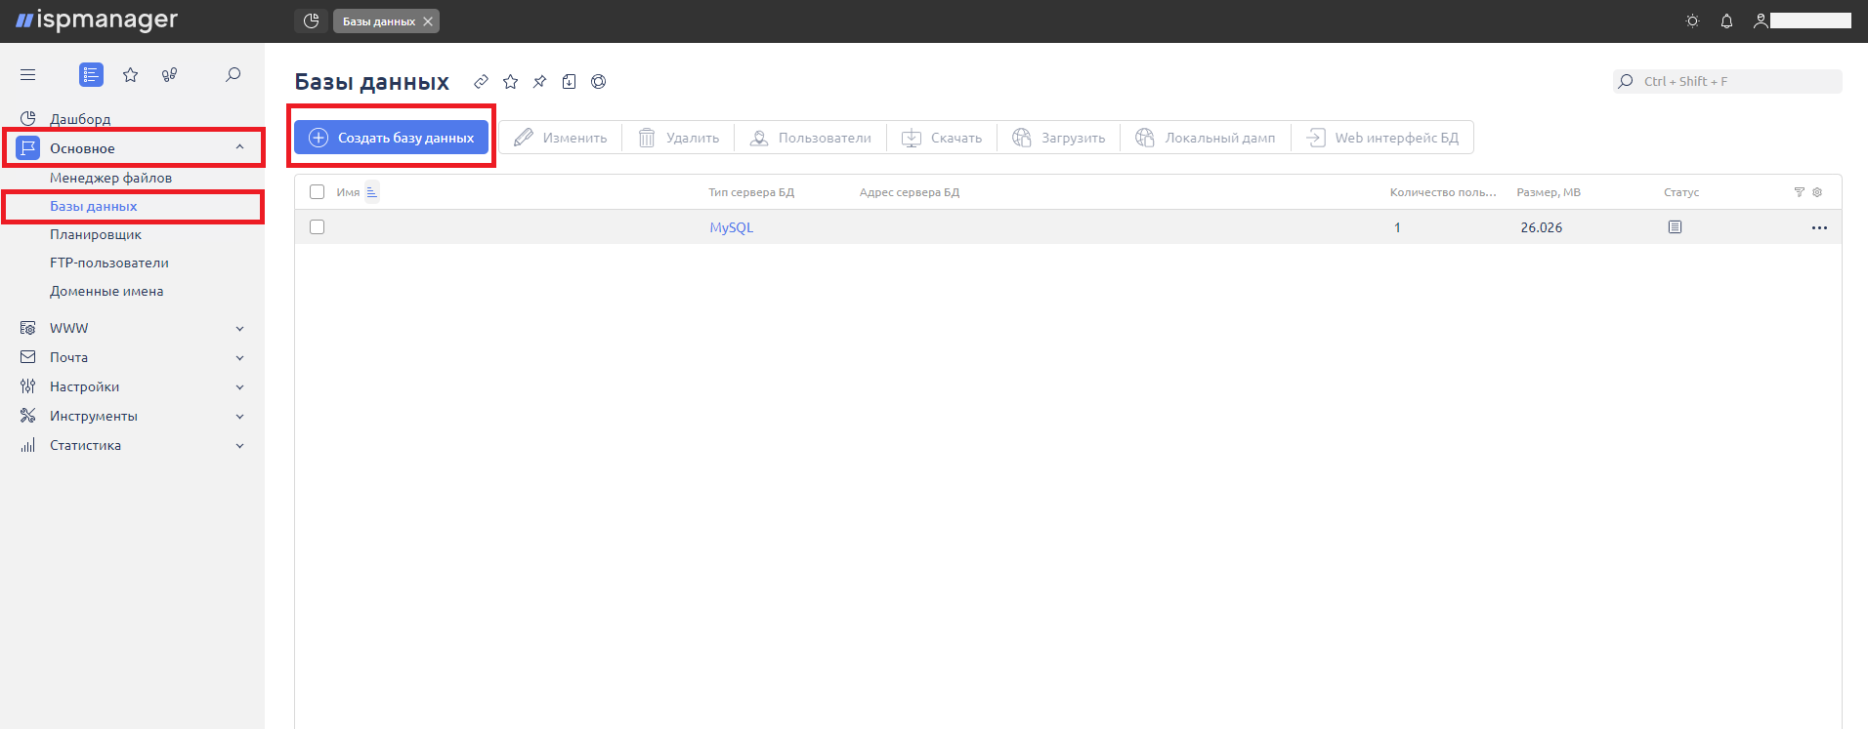
Task: Click the table filter funnel icon
Action: click(x=1799, y=192)
